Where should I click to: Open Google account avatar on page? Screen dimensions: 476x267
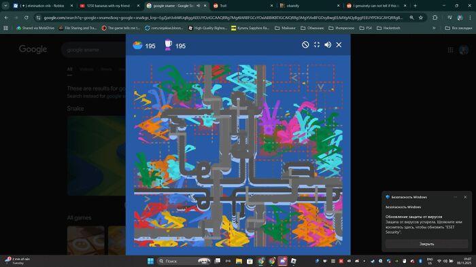[464, 50]
